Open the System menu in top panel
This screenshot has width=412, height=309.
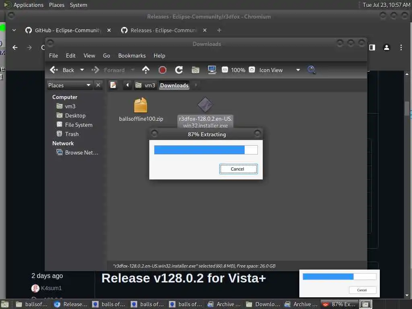[78, 5]
